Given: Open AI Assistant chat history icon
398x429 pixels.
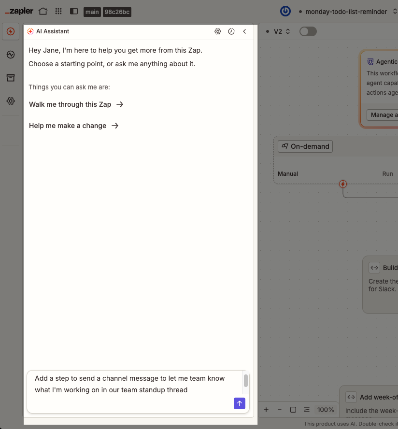Looking at the screenshot, I should pos(231,31).
